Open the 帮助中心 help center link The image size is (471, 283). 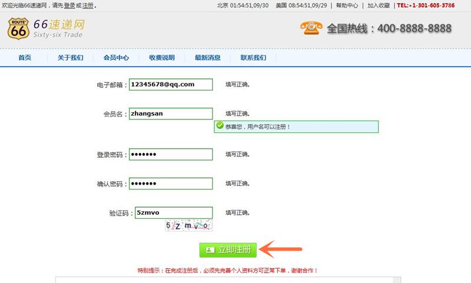(x=347, y=5)
